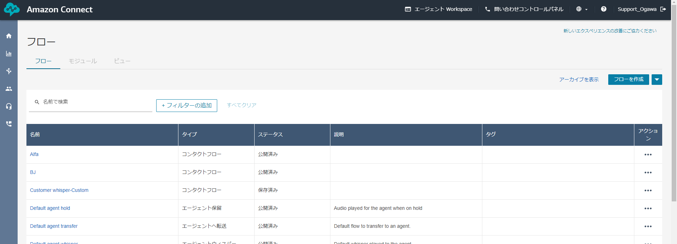The height and width of the screenshot is (244, 677).
Task: Click the help question mark icon
Action: [604, 9]
